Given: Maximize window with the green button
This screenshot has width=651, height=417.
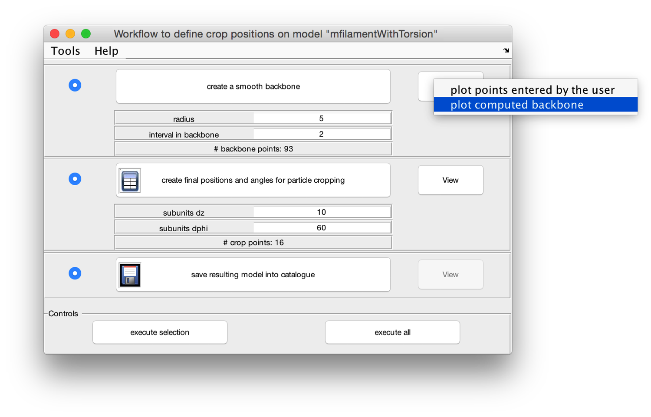Looking at the screenshot, I should (86, 33).
